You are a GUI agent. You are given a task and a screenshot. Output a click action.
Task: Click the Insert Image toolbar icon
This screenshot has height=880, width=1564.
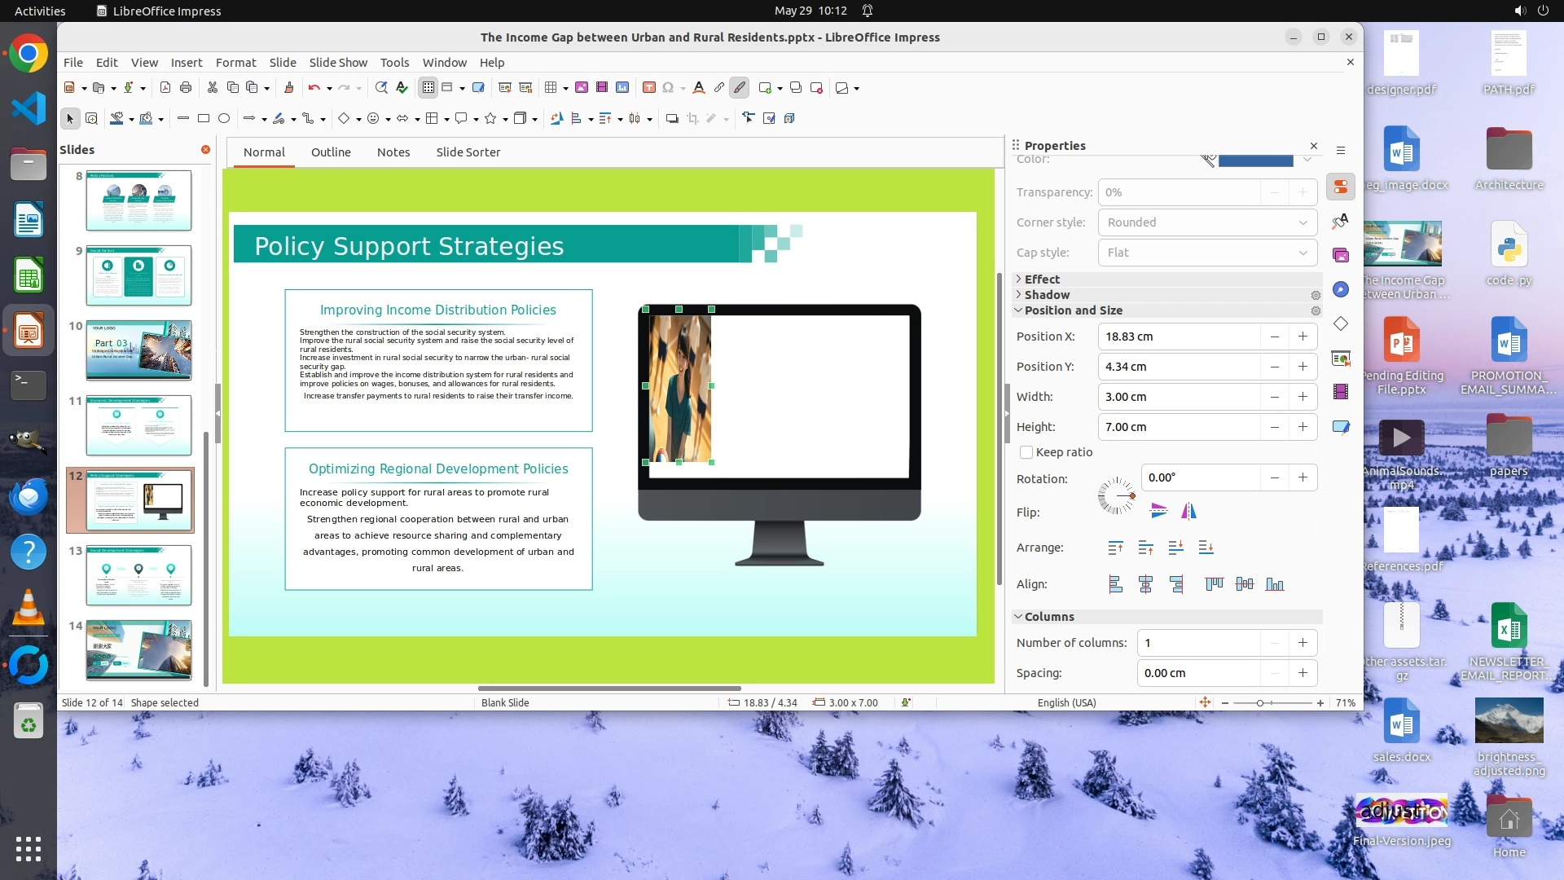click(x=582, y=88)
